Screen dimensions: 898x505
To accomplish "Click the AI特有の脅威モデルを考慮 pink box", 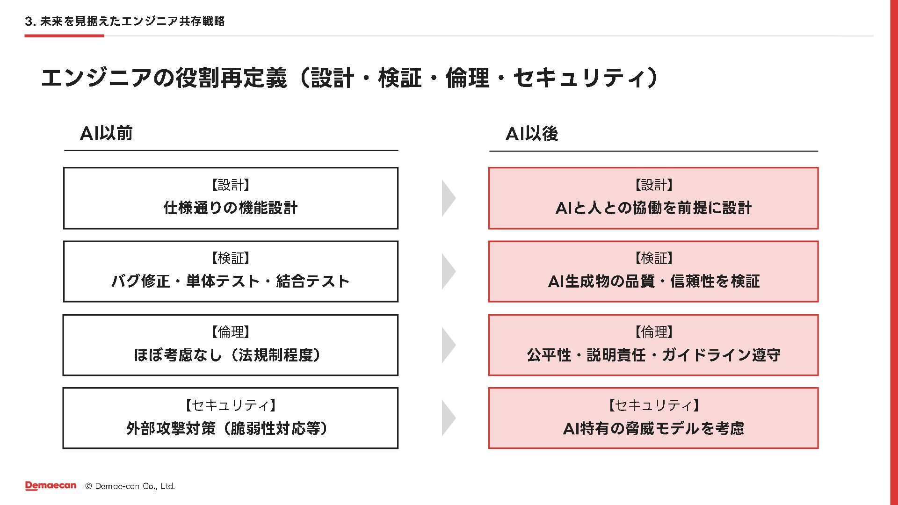I will [x=653, y=418].
